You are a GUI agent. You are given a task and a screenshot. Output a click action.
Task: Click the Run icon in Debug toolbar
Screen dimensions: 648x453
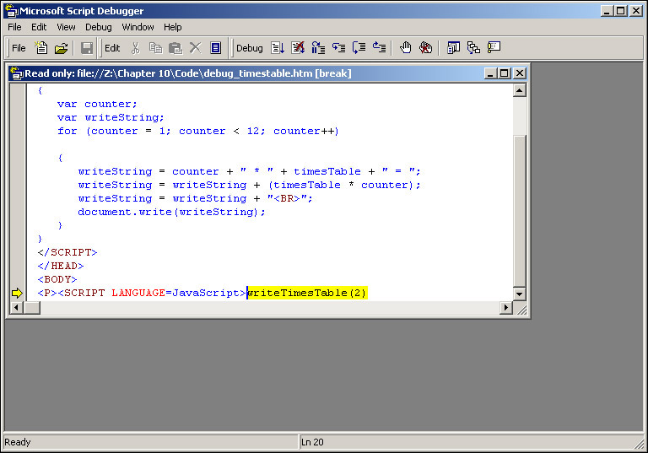point(278,48)
